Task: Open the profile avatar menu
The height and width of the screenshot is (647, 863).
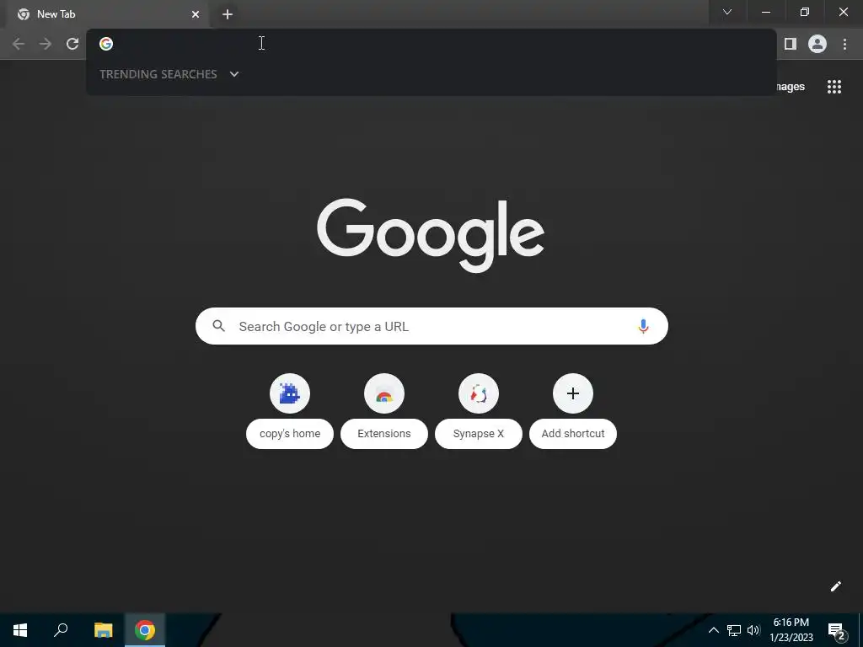Action: click(817, 44)
